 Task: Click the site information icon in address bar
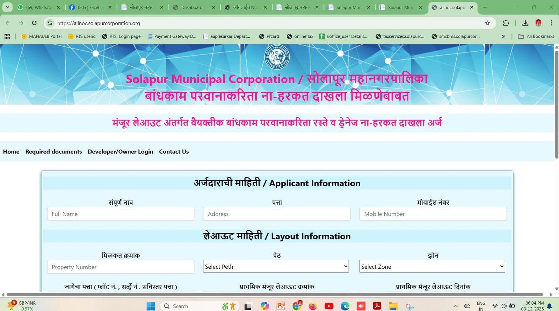(50, 23)
